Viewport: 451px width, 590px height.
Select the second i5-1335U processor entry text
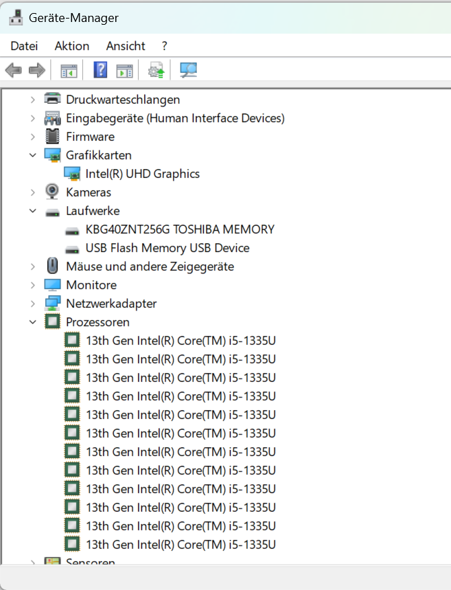click(x=181, y=359)
